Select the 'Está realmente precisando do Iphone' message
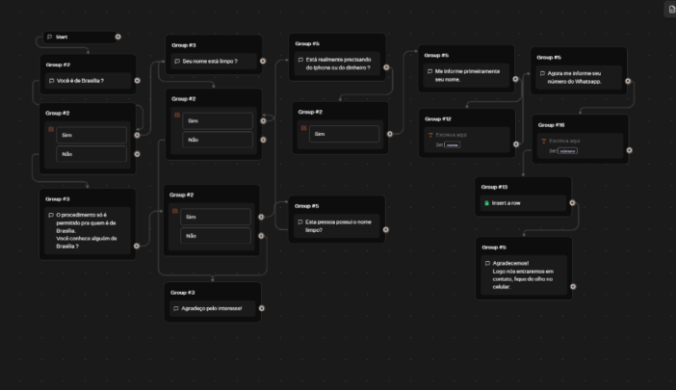676x390 pixels. (x=337, y=65)
